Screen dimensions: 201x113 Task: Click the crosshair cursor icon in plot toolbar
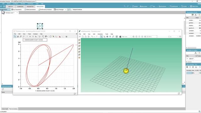pos(30,36)
